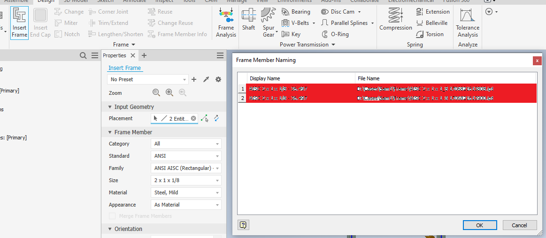Select row 2 file name cell
The image size is (546, 238).
coord(446,99)
